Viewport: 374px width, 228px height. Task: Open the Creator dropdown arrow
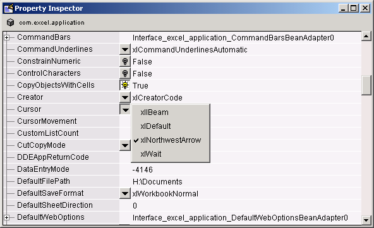[125, 97]
